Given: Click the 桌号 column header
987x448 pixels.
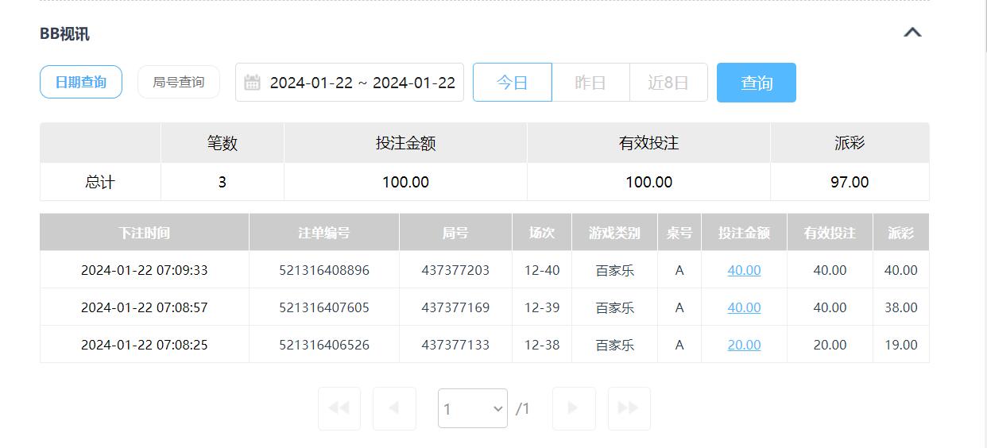Looking at the screenshot, I should [x=679, y=233].
